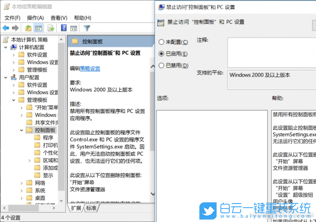
Task: Click the 程序 folder icon in tree
Action: (x=37, y=138)
